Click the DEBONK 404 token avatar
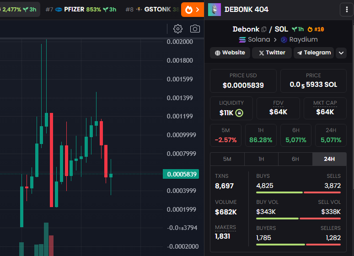Image resolution: width=354 pixels, height=256 pixels. (x=214, y=10)
